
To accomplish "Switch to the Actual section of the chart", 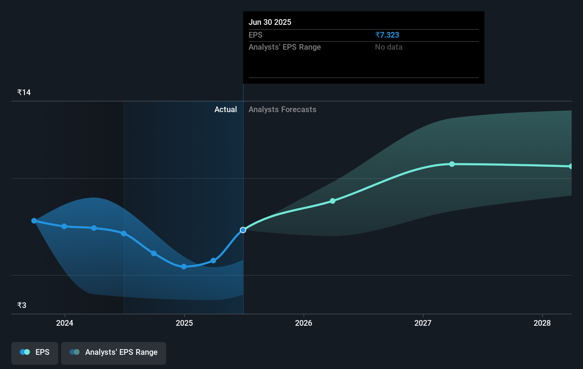I will pyautogui.click(x=225, y=109).
